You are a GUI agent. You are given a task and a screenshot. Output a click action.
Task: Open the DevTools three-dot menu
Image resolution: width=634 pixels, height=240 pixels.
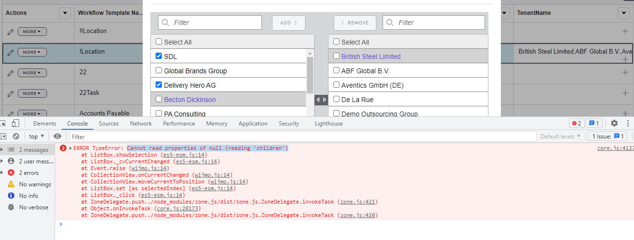click(x=627, y=124)
